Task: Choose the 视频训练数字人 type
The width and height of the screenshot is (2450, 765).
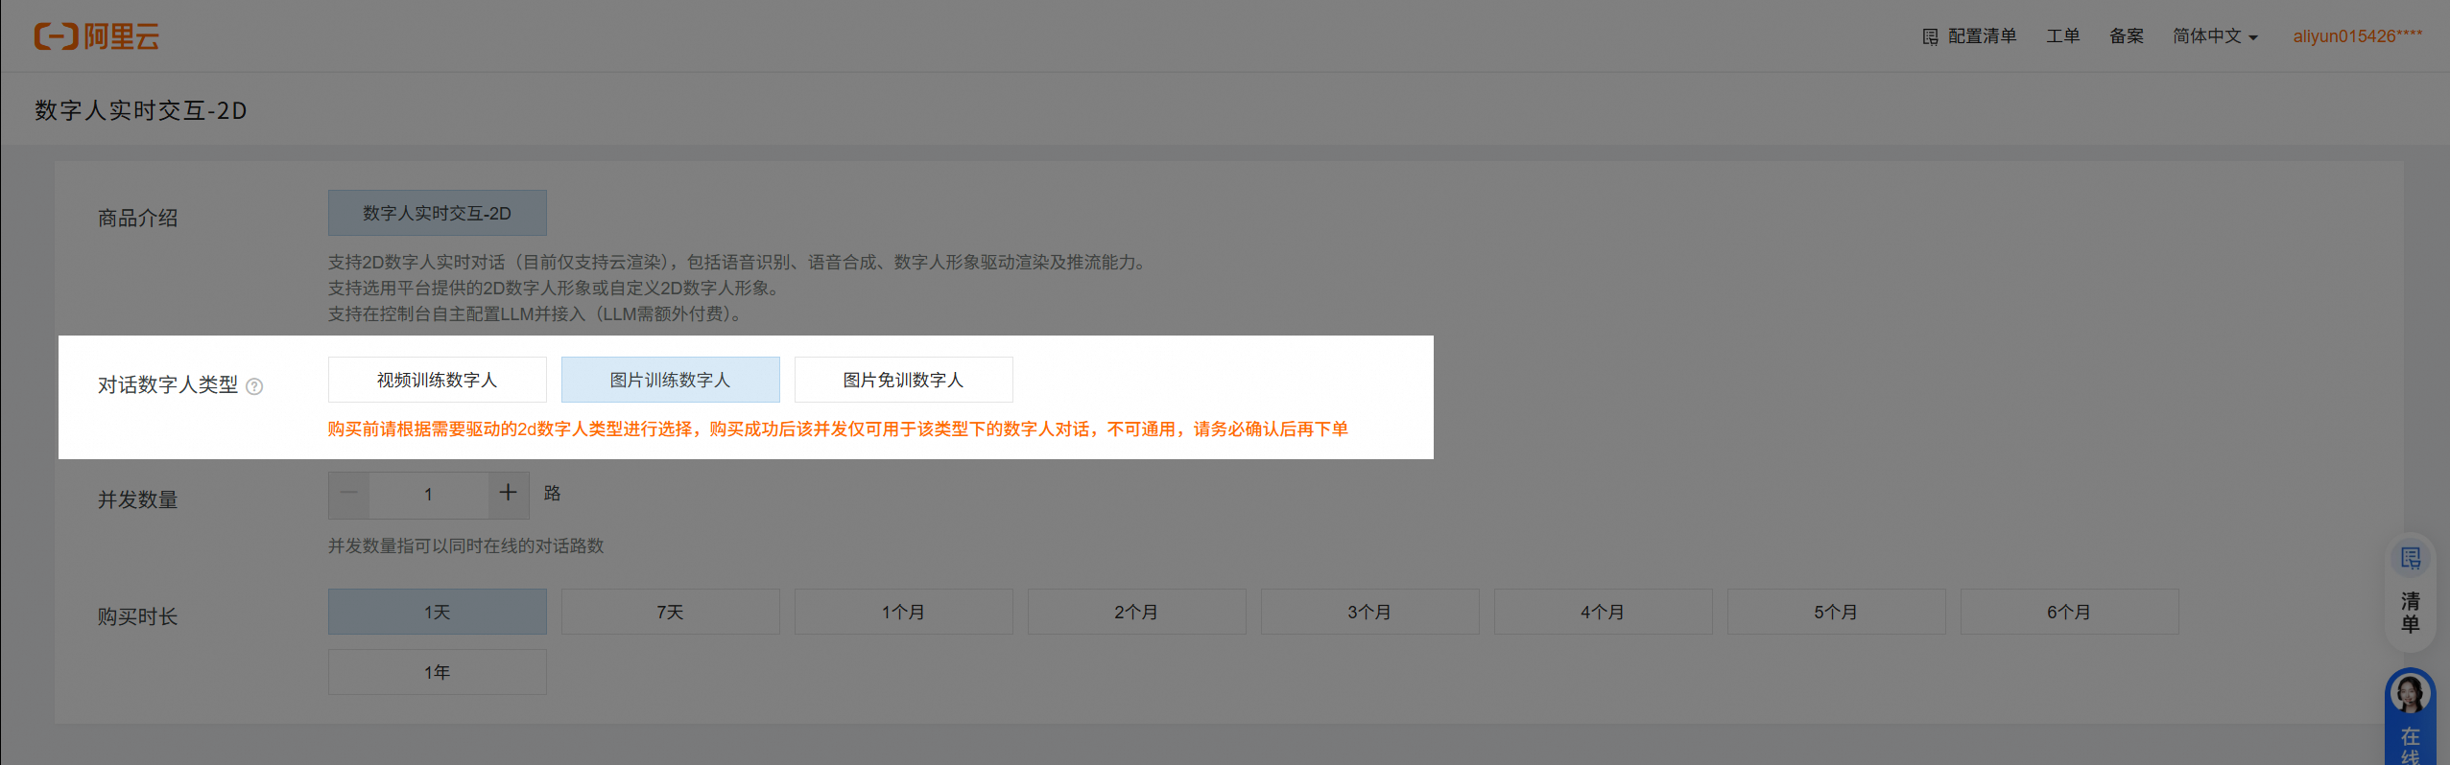Action: click(438, 380)
